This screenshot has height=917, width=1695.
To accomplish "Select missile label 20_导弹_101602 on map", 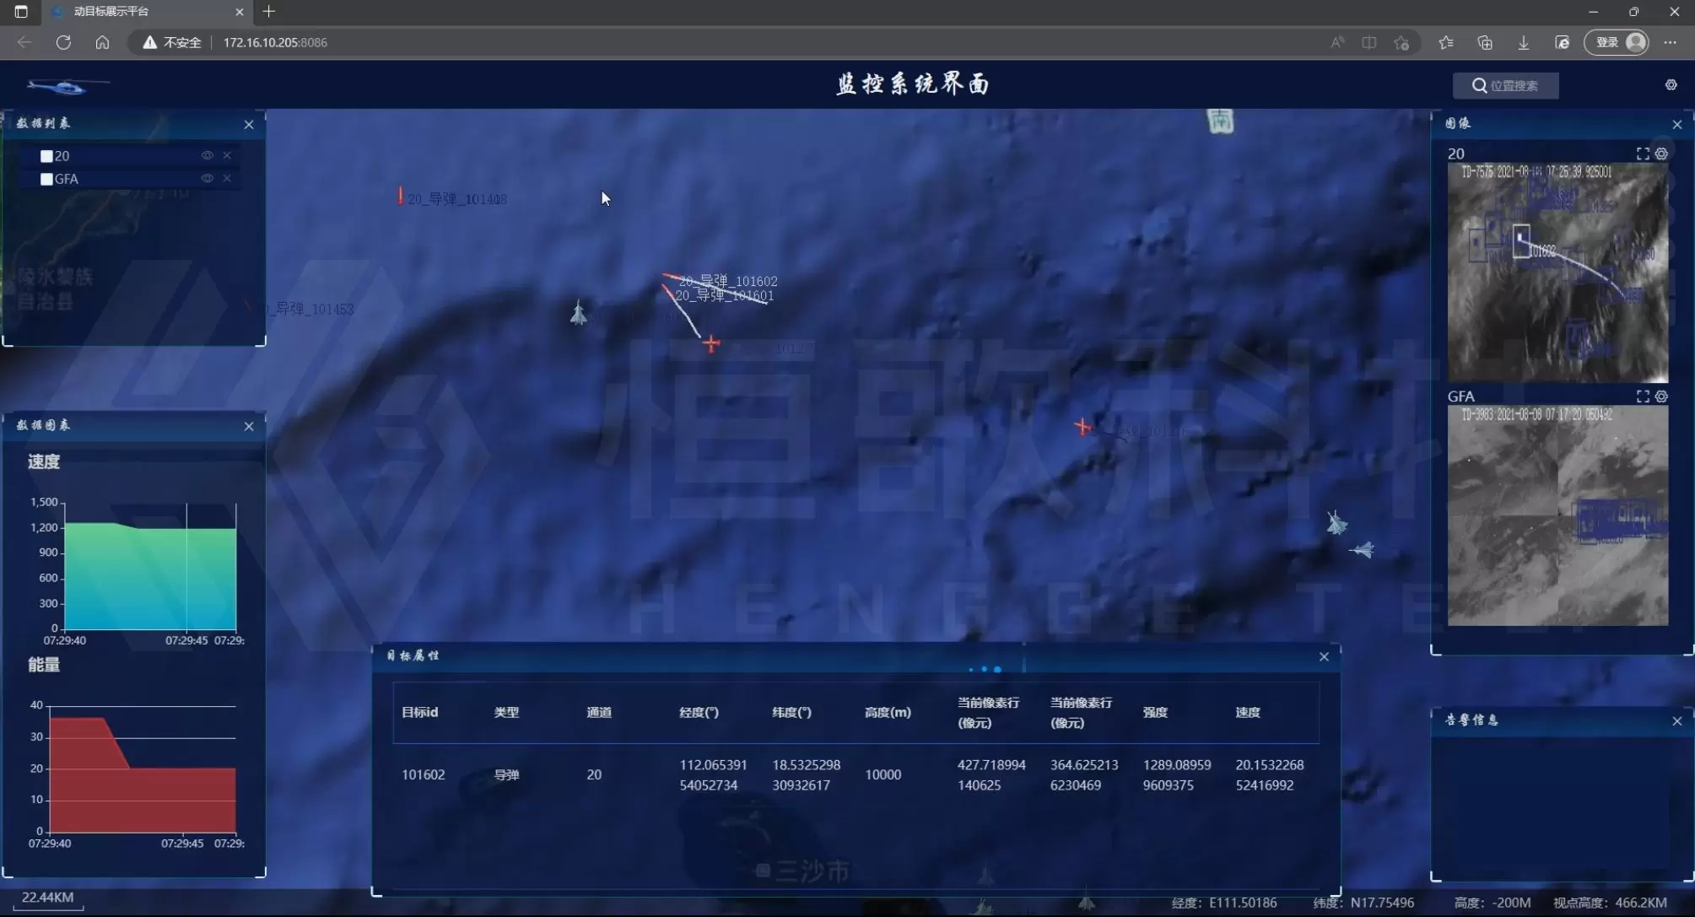I will point(728,281).
